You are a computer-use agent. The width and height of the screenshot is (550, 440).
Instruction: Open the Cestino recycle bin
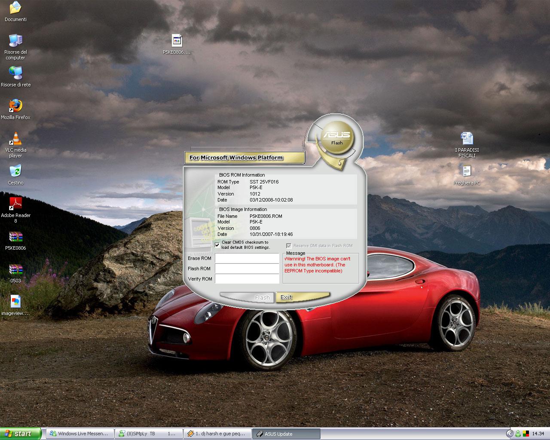coord(15,171)
